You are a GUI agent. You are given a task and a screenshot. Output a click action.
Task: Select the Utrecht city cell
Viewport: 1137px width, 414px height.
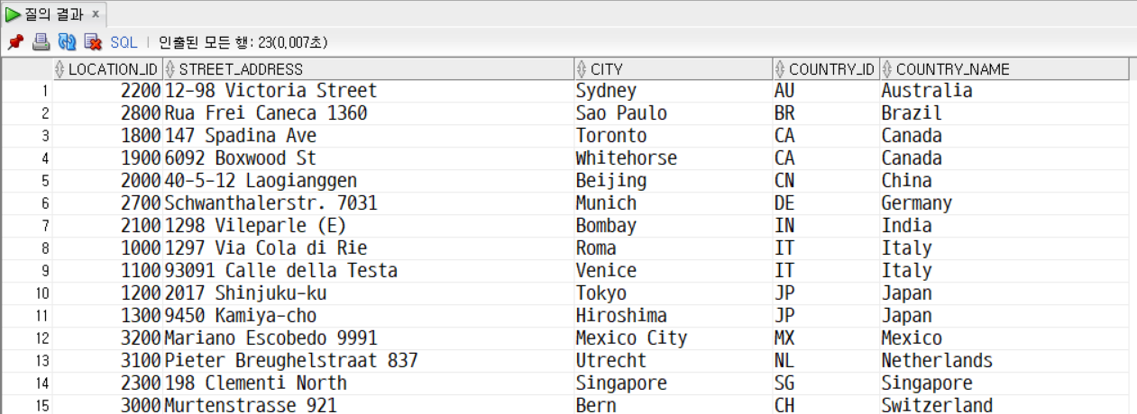[674, 361]
